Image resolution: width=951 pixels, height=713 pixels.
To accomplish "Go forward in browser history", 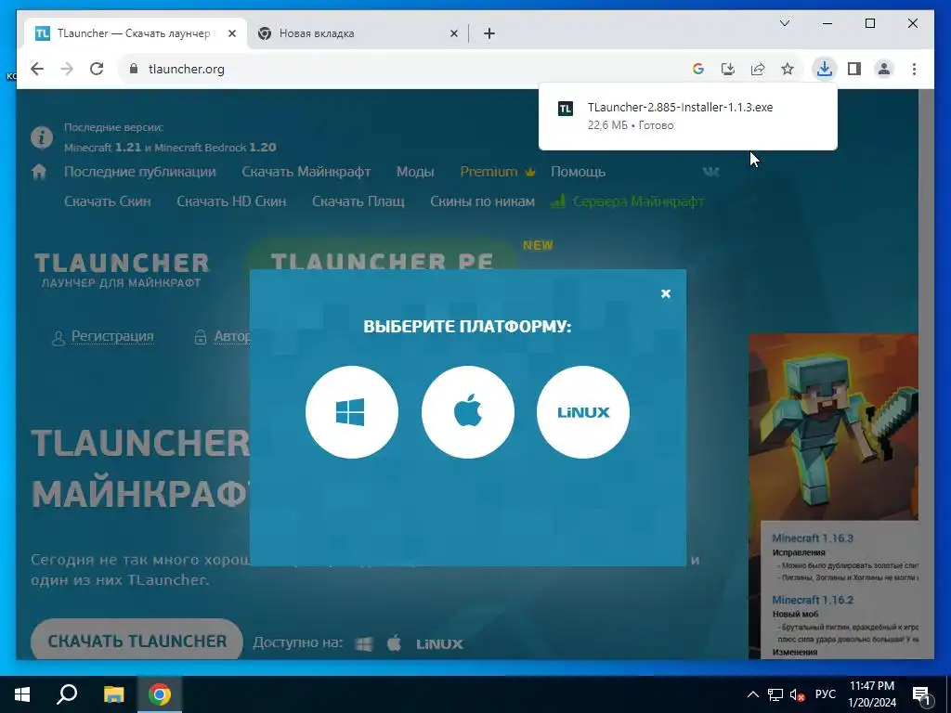I will [67, 69].
